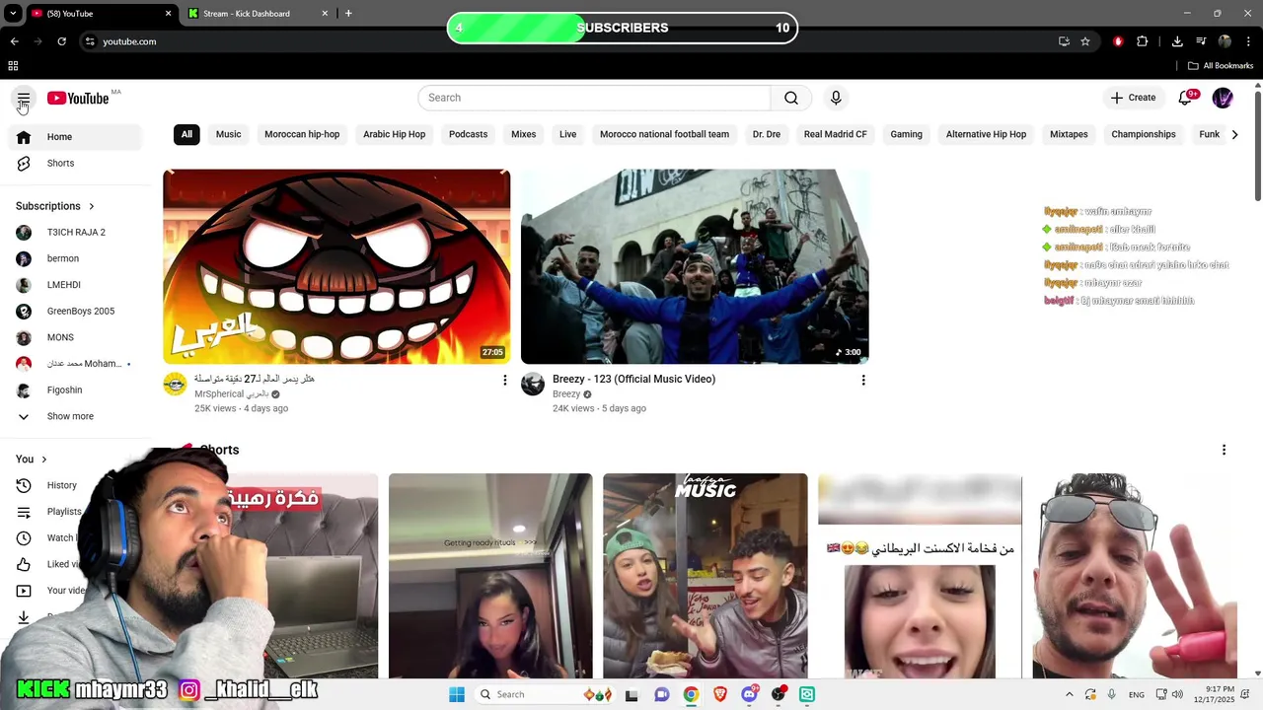Open the T3ICH RAJA 2 subscription
Screen dimensions: 1263x710
[75, 233]
